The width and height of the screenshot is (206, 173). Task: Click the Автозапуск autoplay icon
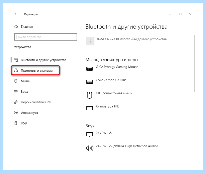pyautogui.click(x=16, y=113)
